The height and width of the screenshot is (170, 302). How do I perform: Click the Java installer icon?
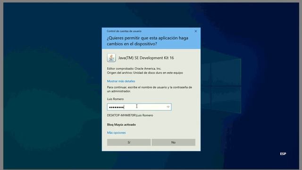tap(111, 58)
